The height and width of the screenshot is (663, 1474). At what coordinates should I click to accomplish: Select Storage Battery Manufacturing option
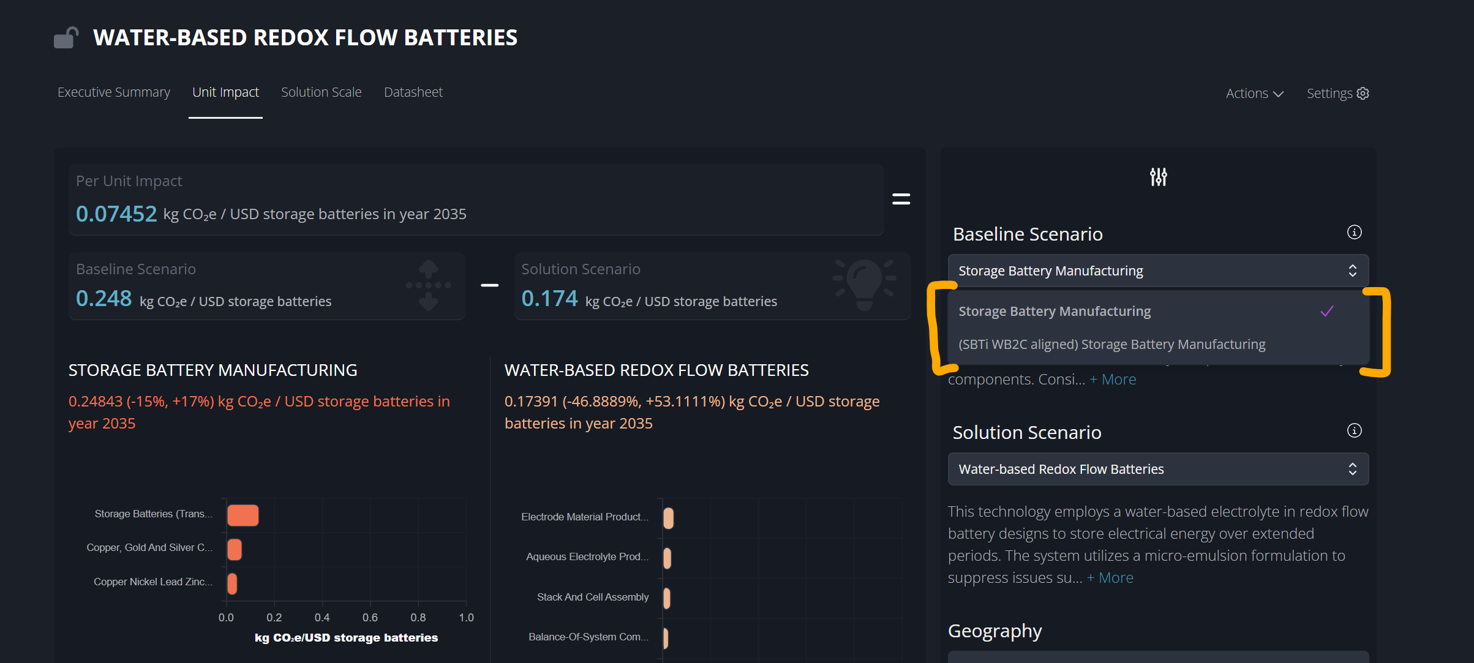pyautogui.click(x=1158, y=312)
